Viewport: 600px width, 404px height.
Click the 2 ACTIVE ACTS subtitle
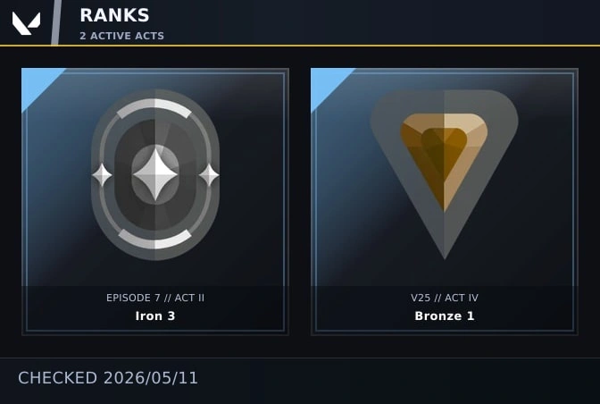[121, 36]
